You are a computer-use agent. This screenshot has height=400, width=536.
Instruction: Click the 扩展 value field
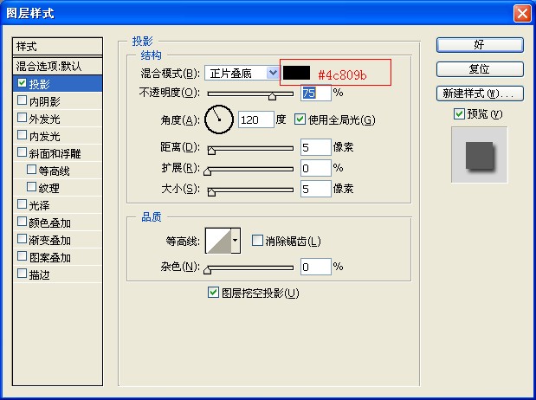[316, 168]
